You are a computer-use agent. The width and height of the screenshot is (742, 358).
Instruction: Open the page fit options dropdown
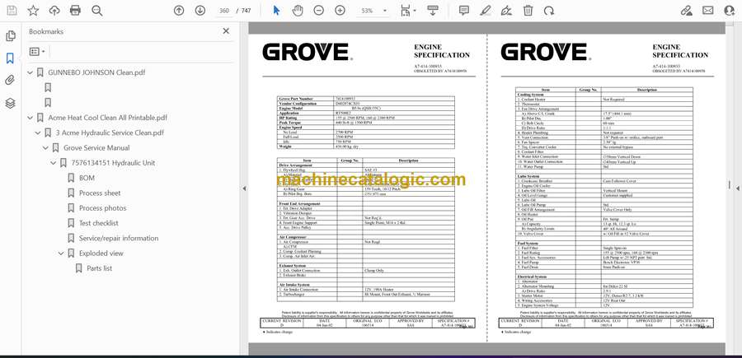click(407, 11)
